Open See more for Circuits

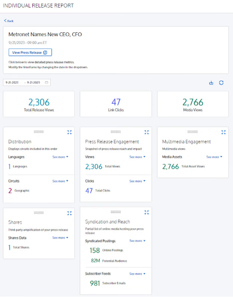click(x=60, y=181)
